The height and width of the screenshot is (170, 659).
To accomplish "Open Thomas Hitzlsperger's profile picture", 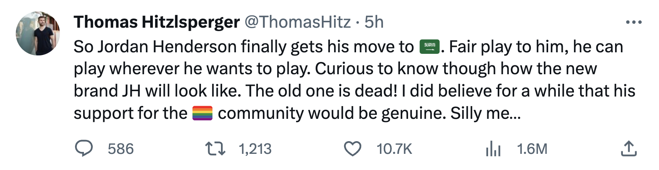I will (38, 33).
